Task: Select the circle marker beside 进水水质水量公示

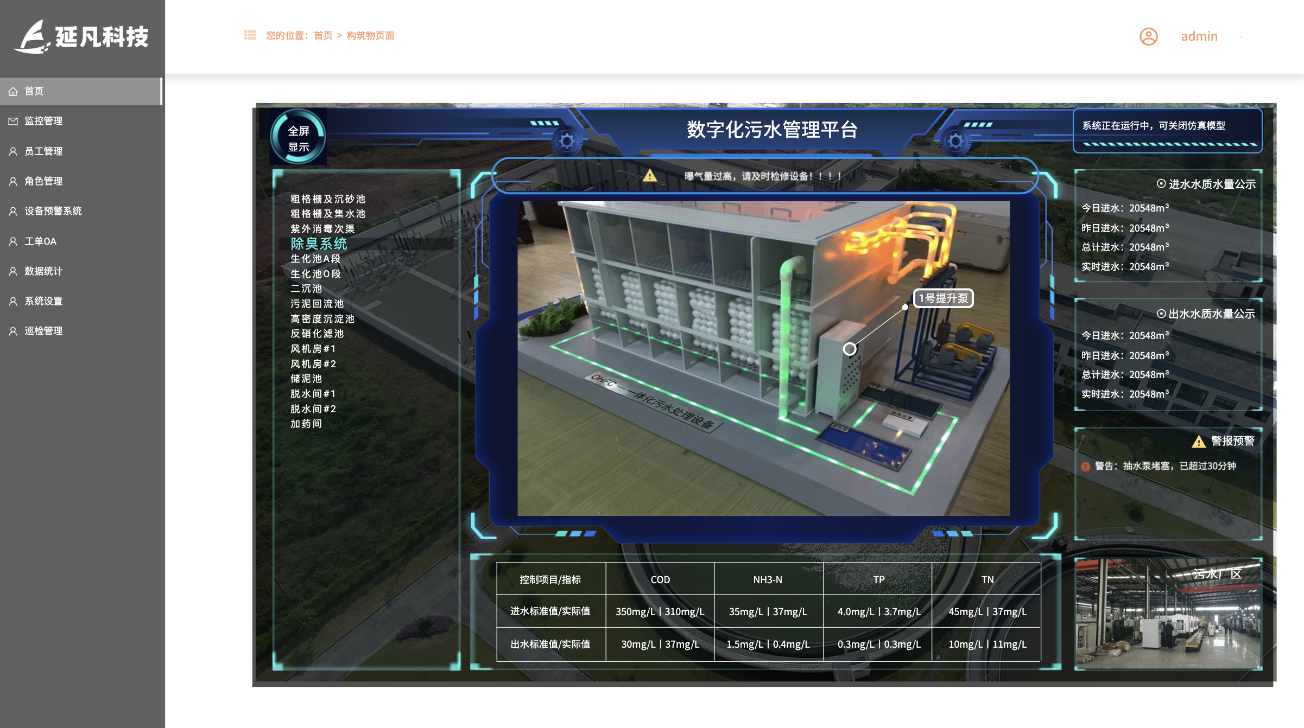Action: (1161, 184)
